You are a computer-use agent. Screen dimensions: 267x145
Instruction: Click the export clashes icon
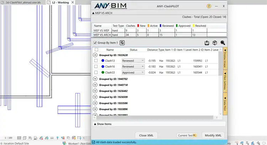coord(207,43)
